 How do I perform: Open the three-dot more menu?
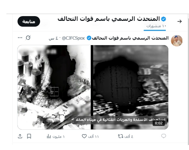click(20, 38)
